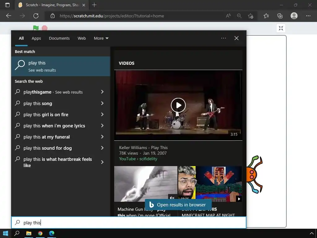Switch to the Web search tab
The width and height of the screenshot is (317, 238).
[x=82, y=38]
